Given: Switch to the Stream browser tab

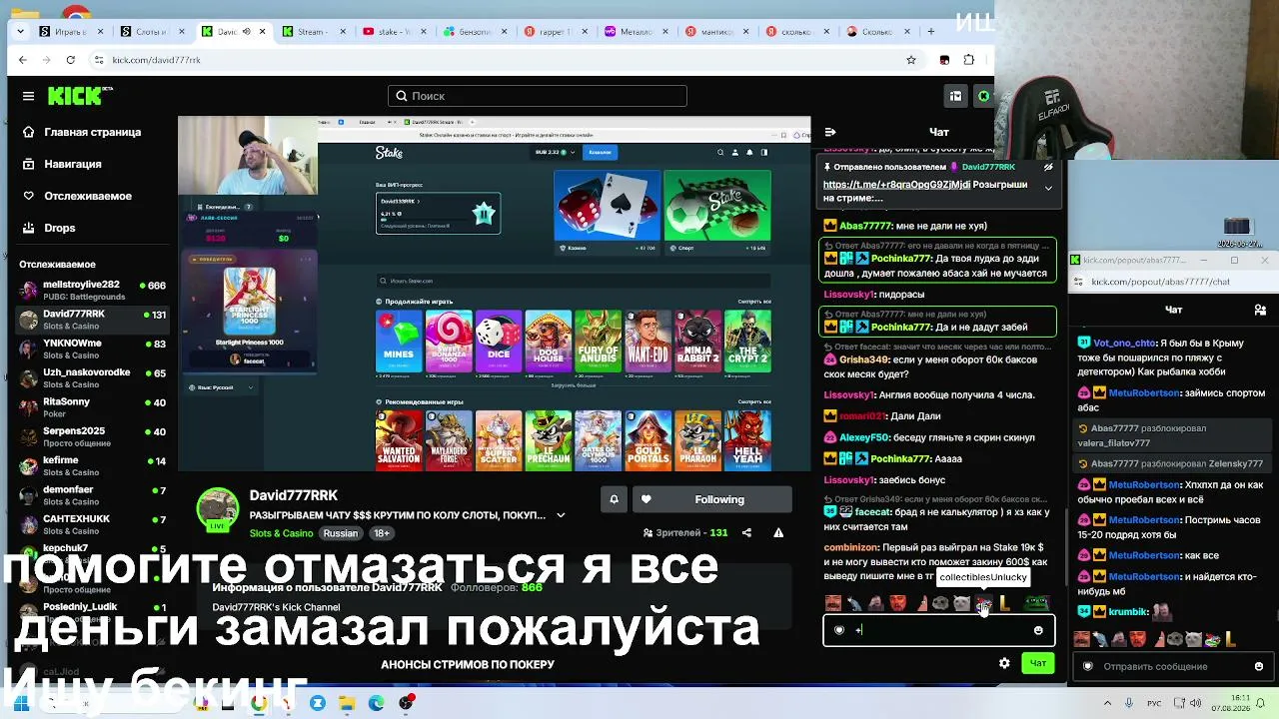Looking at the screenshot, I should point(313,31).
